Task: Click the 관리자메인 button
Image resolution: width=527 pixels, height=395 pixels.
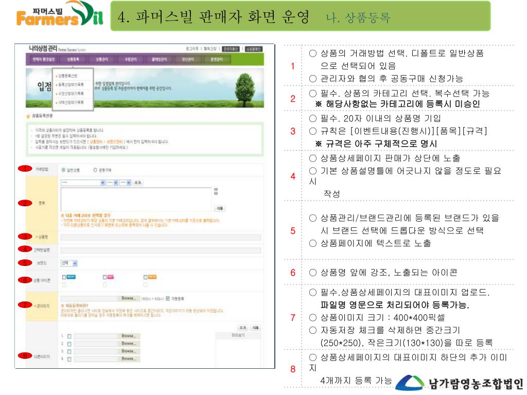Action: coord(231,49)
